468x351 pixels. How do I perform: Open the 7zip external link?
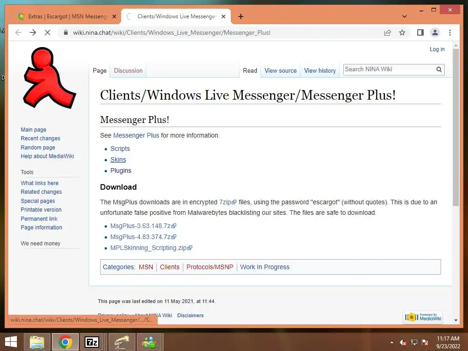point(228,202)
